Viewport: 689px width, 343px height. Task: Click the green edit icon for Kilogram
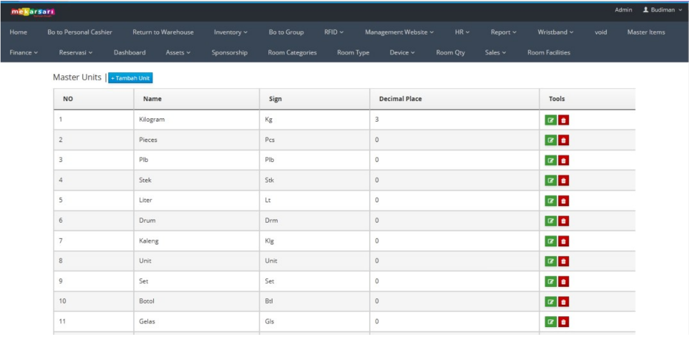coord(551,120)
